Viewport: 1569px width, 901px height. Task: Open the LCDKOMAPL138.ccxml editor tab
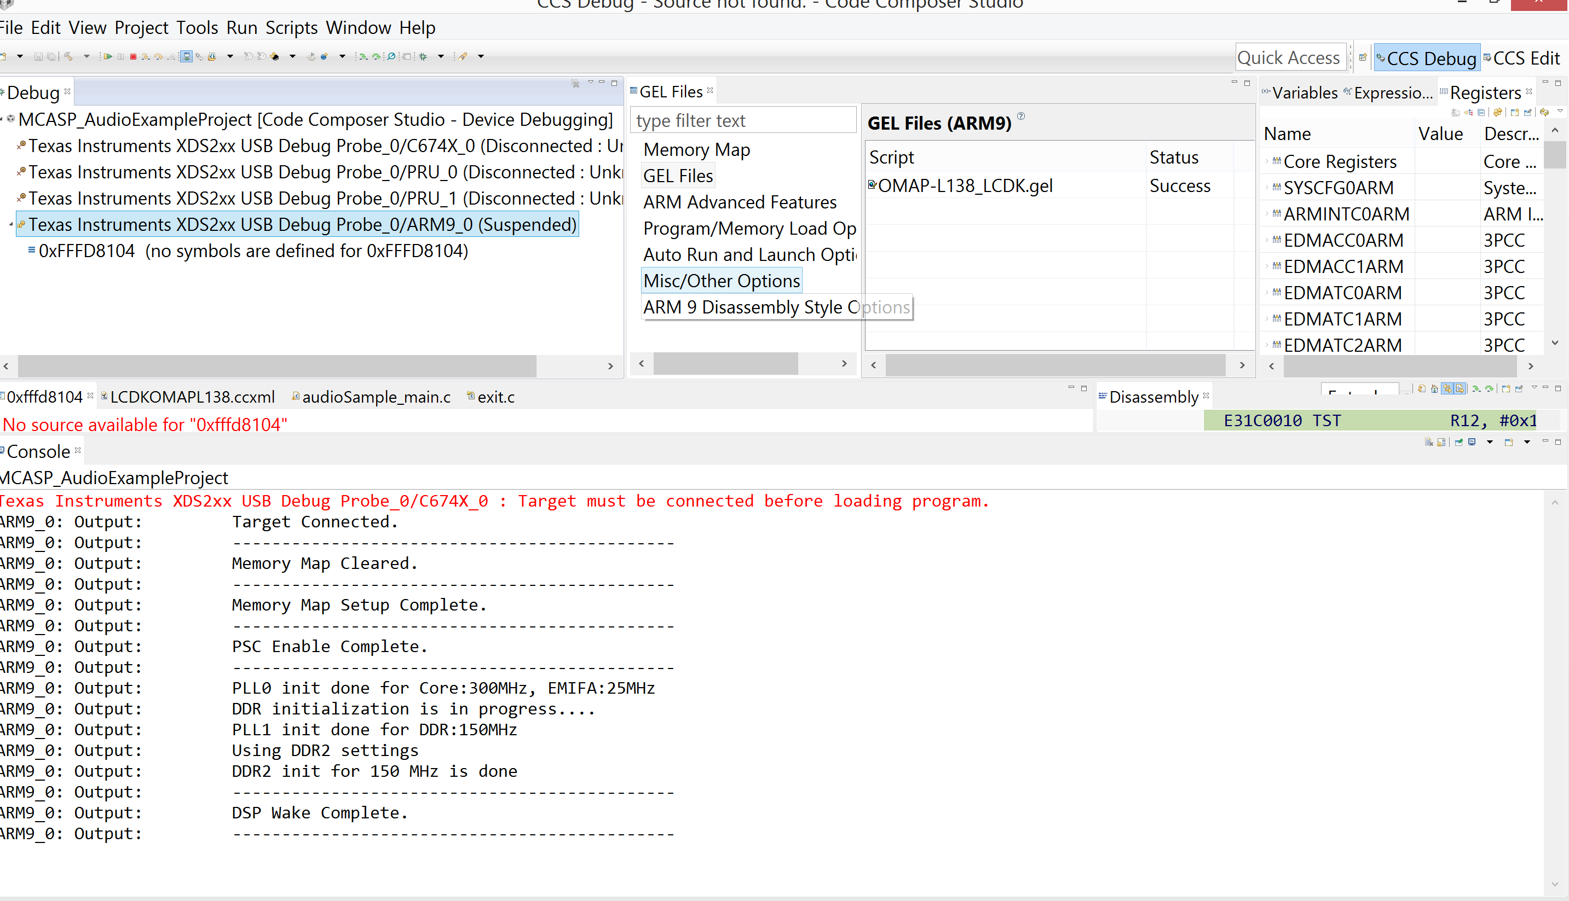[x=188, y=397]
